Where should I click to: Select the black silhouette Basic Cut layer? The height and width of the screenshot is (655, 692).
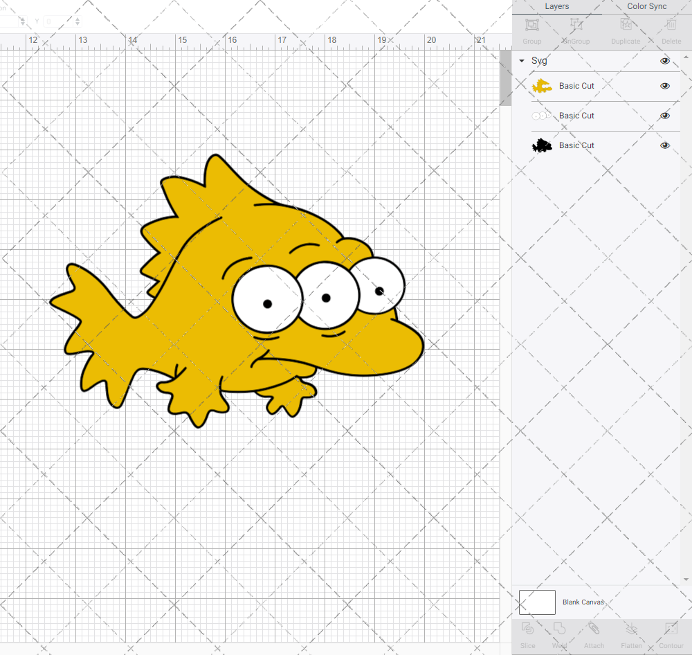point(576,145)
